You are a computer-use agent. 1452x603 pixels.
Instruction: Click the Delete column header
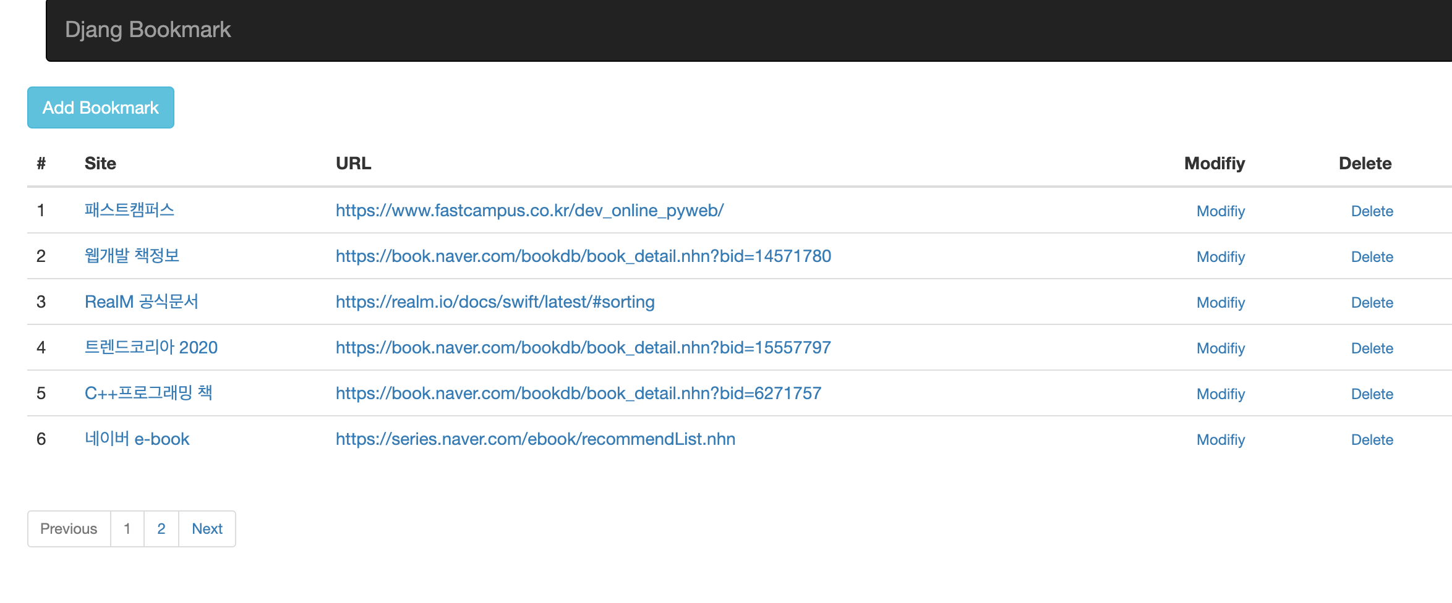1365,163
